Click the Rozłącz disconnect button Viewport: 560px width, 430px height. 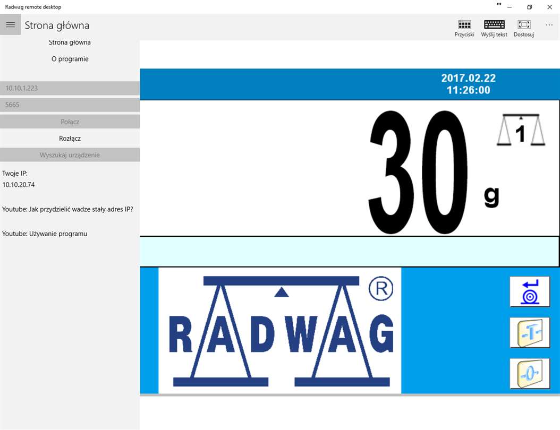70,139
